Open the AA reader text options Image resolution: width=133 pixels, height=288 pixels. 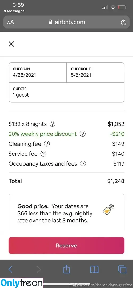point(10,22)
